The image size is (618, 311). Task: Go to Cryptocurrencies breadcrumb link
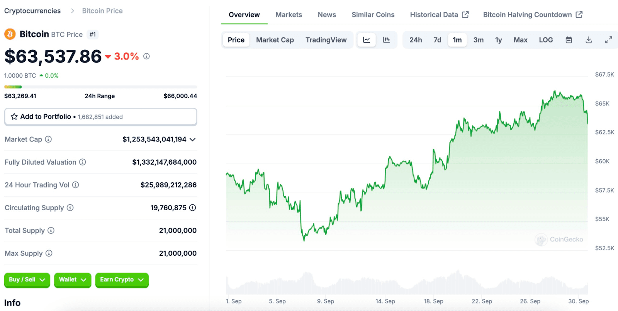(32, 11)
